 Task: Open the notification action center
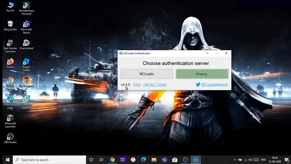(x=286, y=160)
